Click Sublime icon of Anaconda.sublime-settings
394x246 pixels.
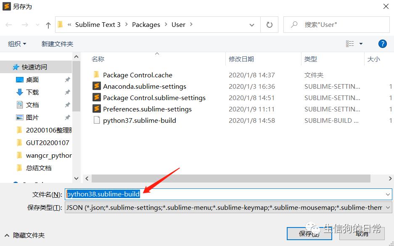click(96, 86)
